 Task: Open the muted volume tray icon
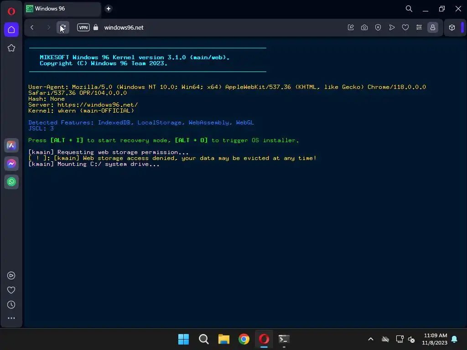(412, 339)
